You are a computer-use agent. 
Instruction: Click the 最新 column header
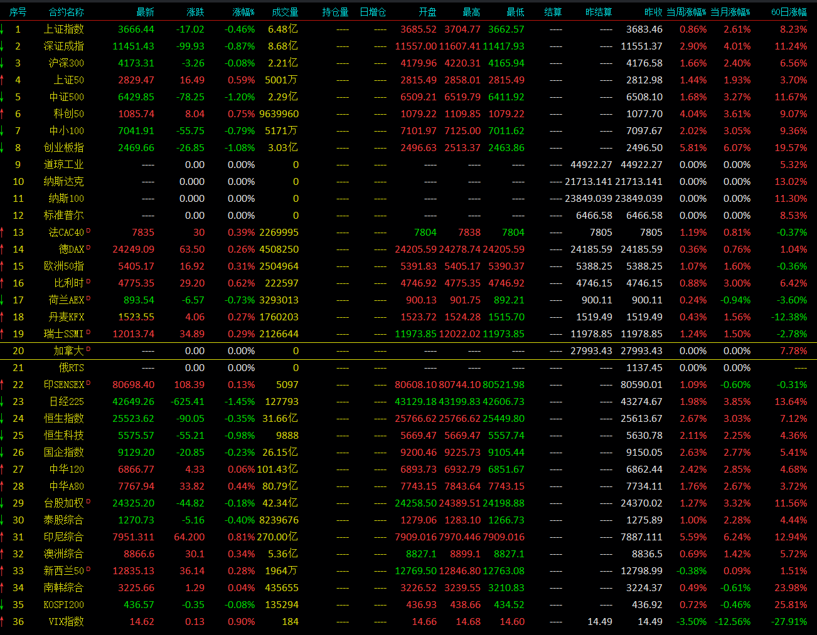coord(145,12)
